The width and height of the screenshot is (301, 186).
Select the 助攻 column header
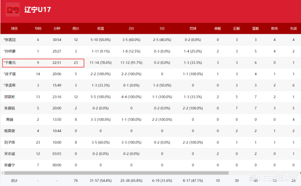275,28
